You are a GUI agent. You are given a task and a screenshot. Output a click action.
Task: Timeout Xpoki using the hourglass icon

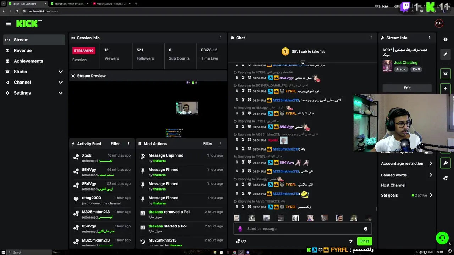tap(243, 140)
